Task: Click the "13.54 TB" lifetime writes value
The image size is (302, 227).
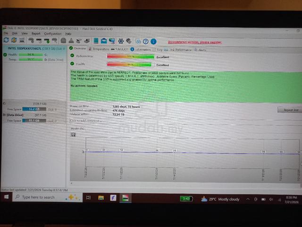Action: click(x=118, y=114)
